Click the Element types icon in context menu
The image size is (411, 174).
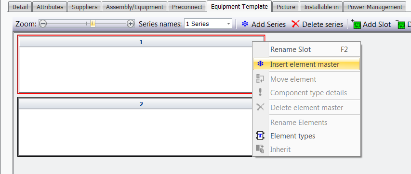(x=260, y=136)
